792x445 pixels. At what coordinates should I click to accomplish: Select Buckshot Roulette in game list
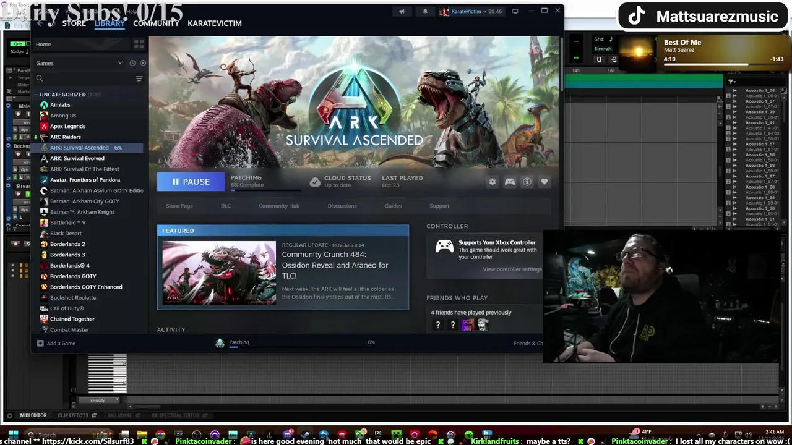(x=73, y=297)
